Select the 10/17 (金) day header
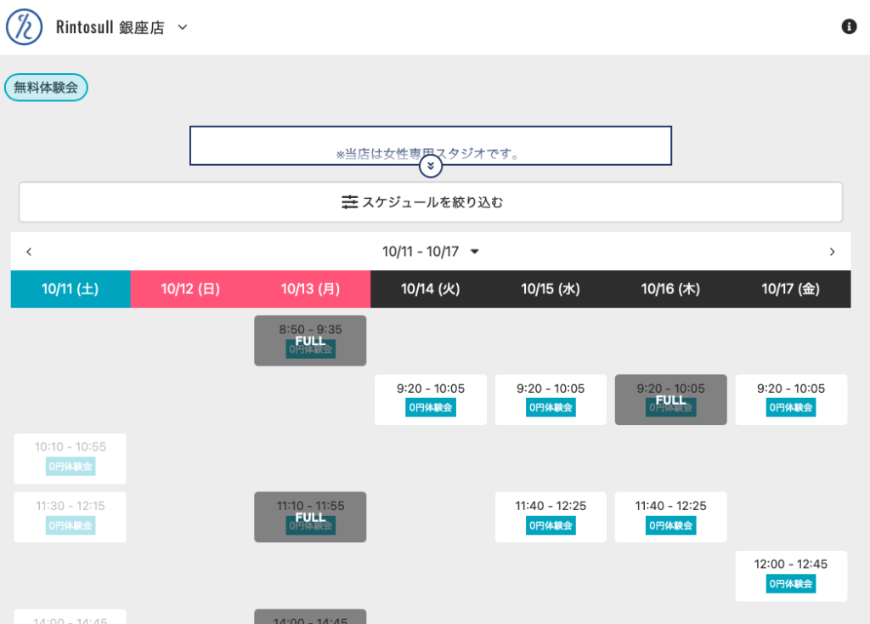 pyautogui.click(x=790, y=289)
